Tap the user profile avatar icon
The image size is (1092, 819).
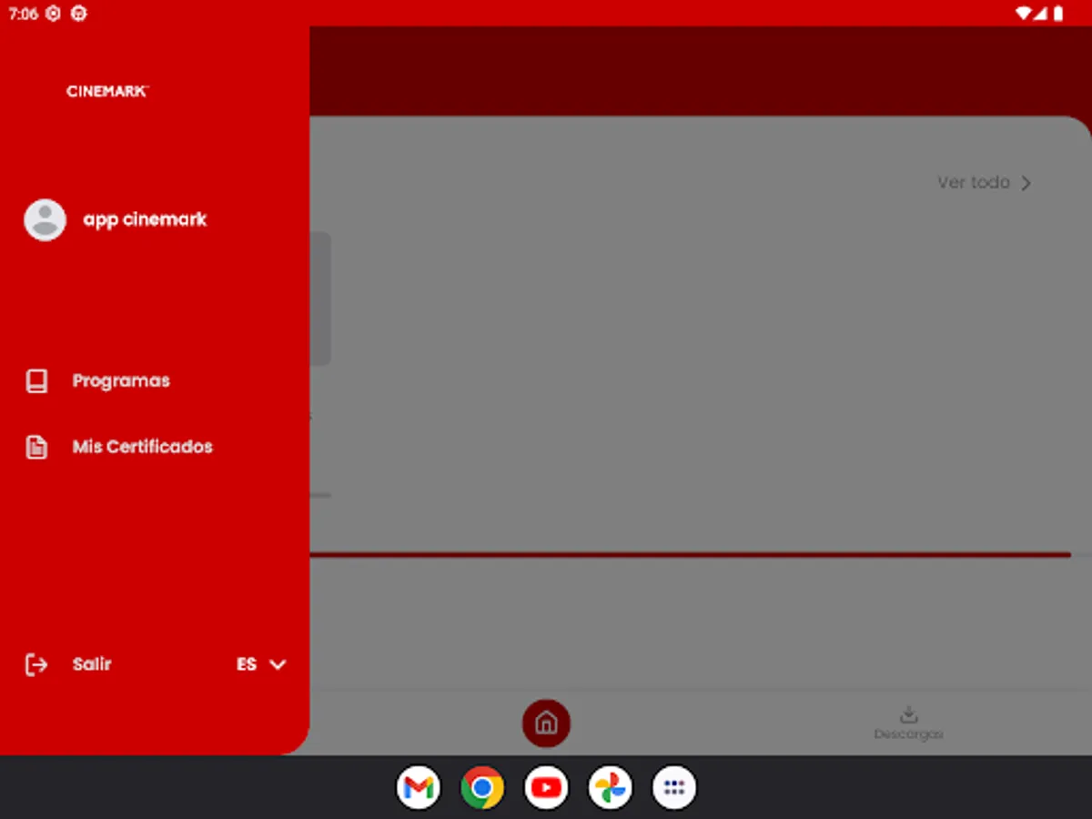(x=45, y=219)
